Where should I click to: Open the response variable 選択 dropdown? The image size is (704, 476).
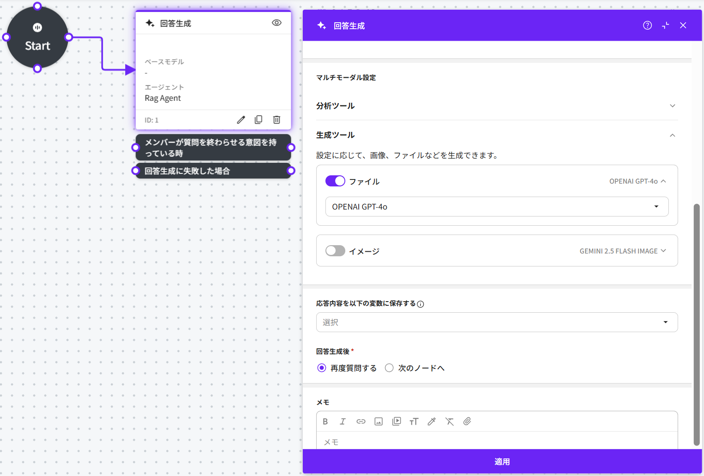(496, 322)
